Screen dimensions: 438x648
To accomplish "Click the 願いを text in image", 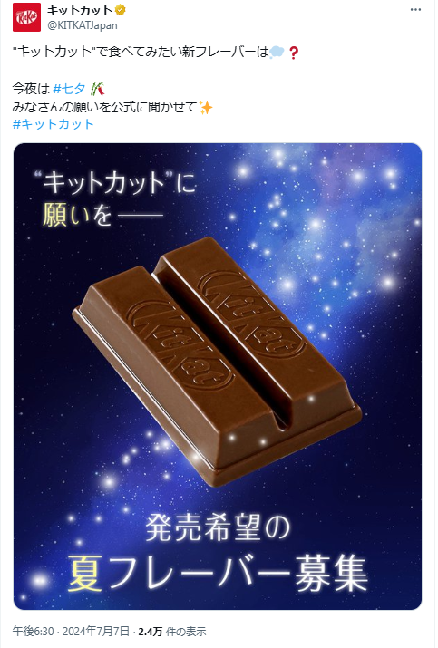I will pos(78,215).
